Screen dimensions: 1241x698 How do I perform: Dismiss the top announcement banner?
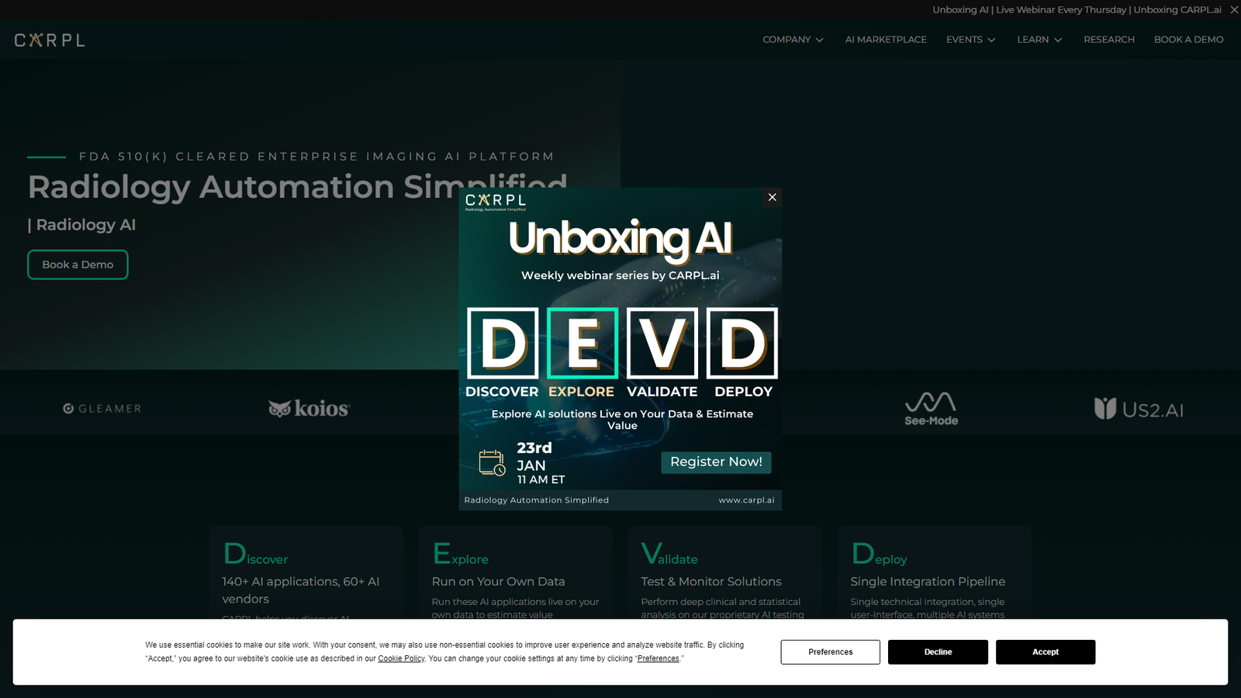coord(1234,9)
